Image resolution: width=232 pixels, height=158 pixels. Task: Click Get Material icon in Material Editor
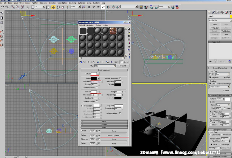coord(81,62)
